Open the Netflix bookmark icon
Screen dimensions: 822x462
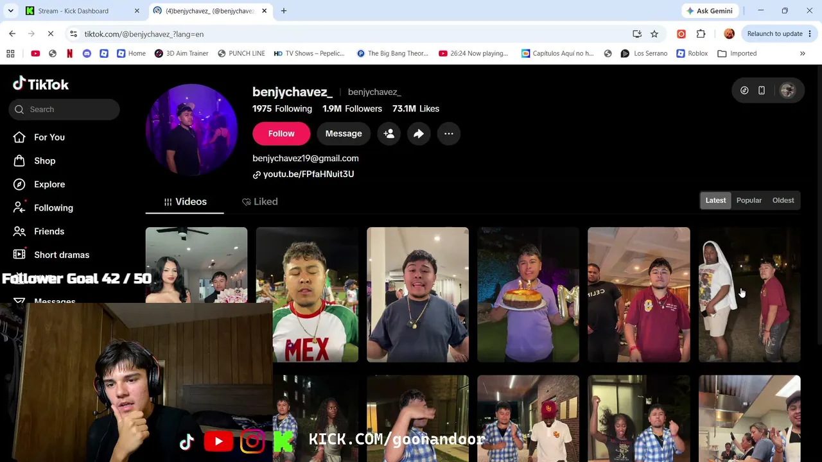point(69,54)
